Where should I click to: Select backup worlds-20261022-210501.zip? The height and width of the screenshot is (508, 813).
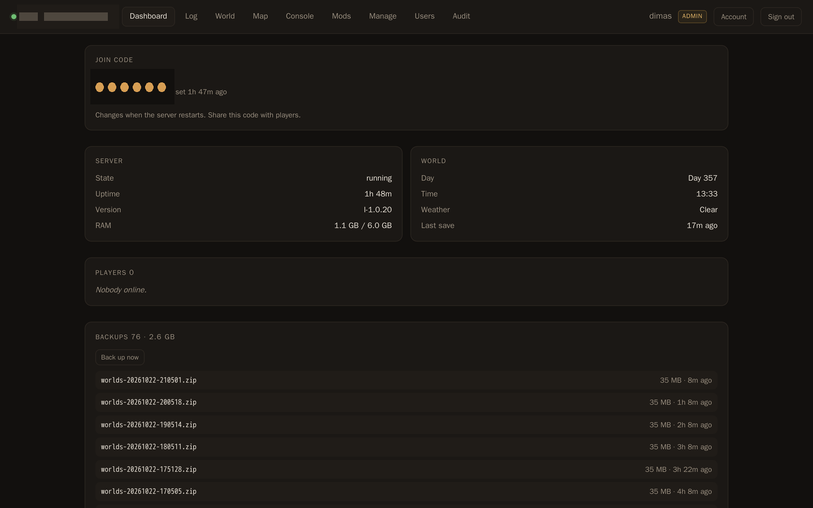point(406,380)
